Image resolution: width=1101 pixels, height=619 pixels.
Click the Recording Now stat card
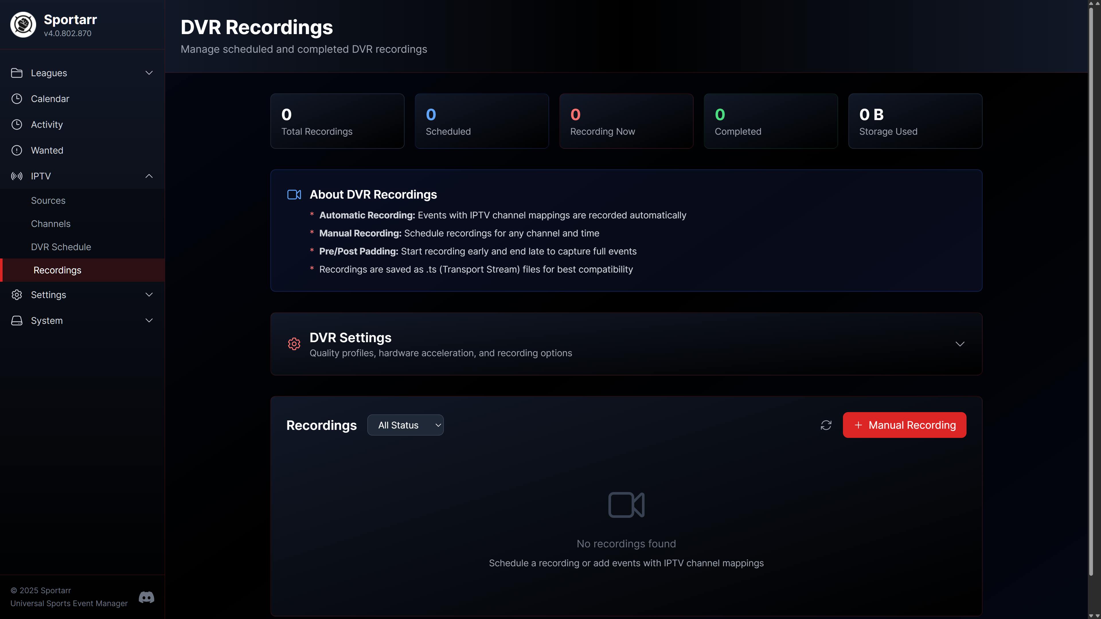pos(626,121)
